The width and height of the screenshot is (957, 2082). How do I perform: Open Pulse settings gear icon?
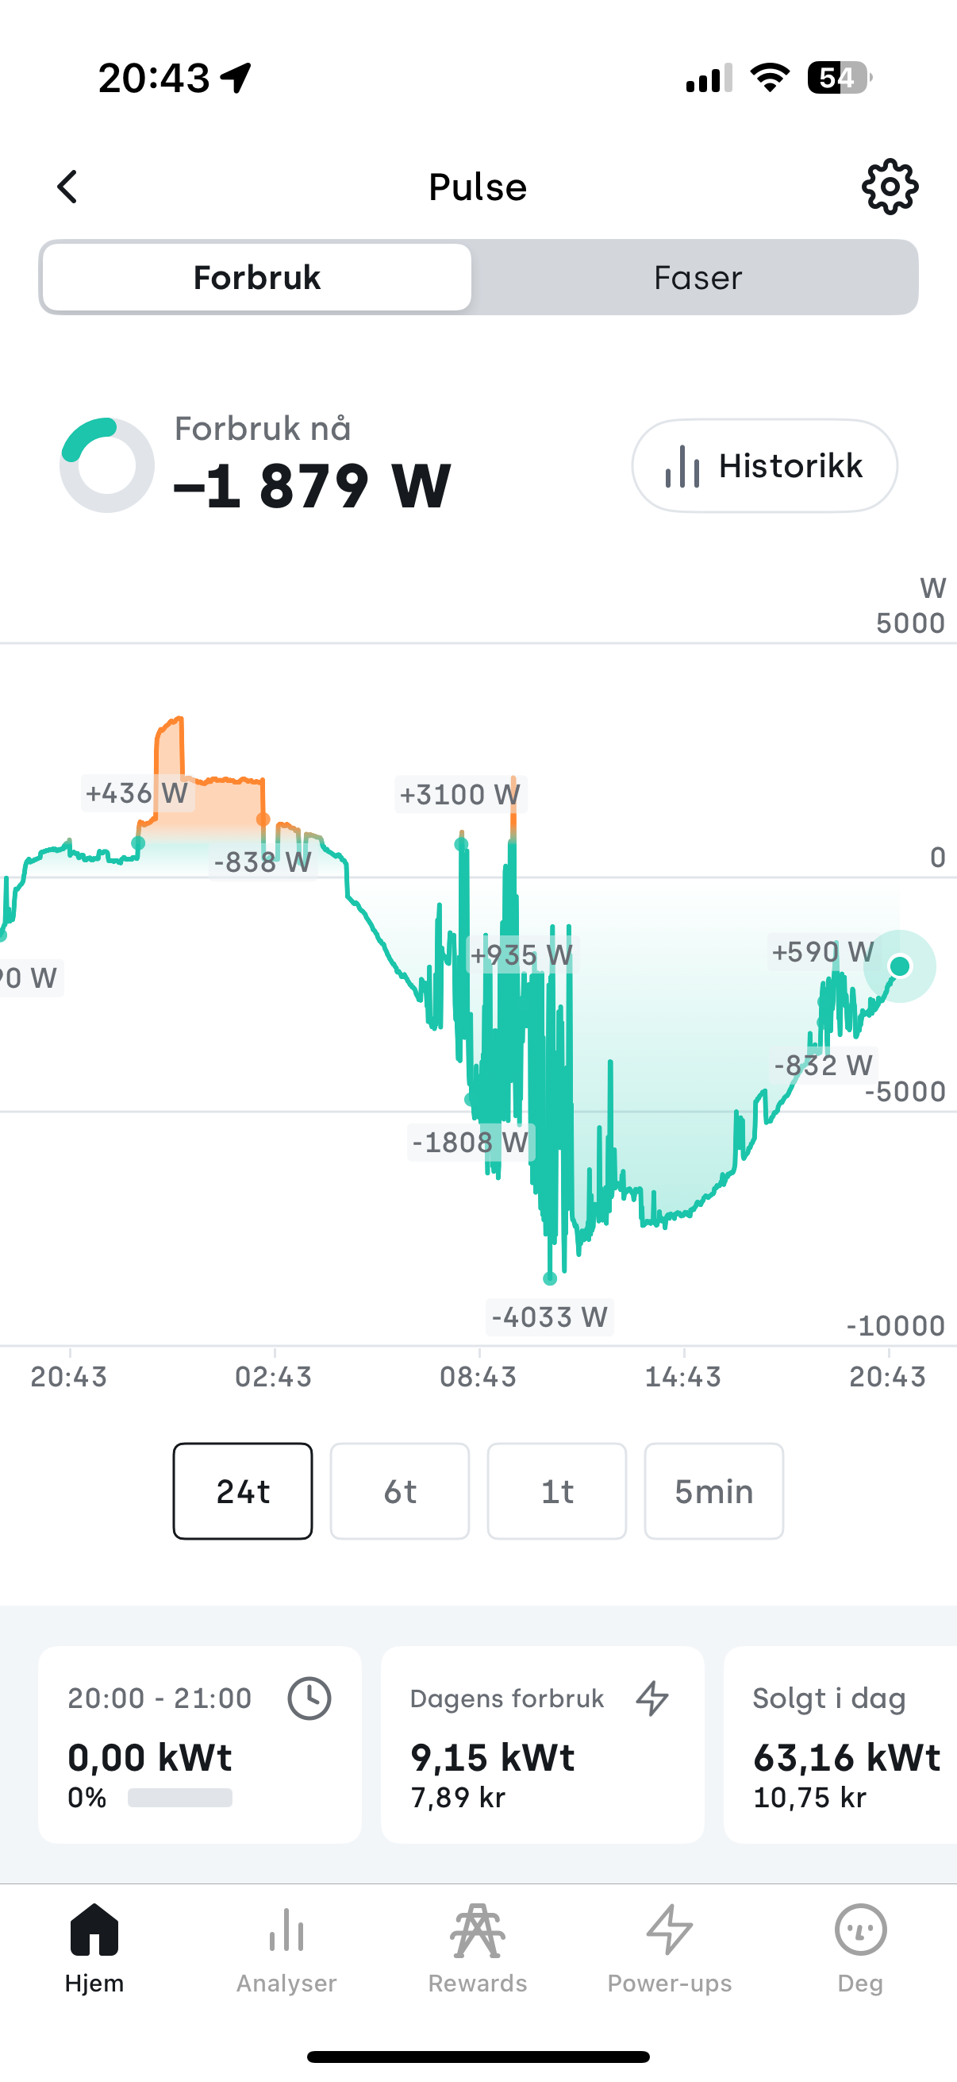[x=890, y=187]
